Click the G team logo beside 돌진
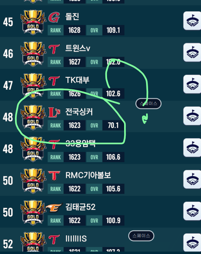 click(x=54, y=17)
